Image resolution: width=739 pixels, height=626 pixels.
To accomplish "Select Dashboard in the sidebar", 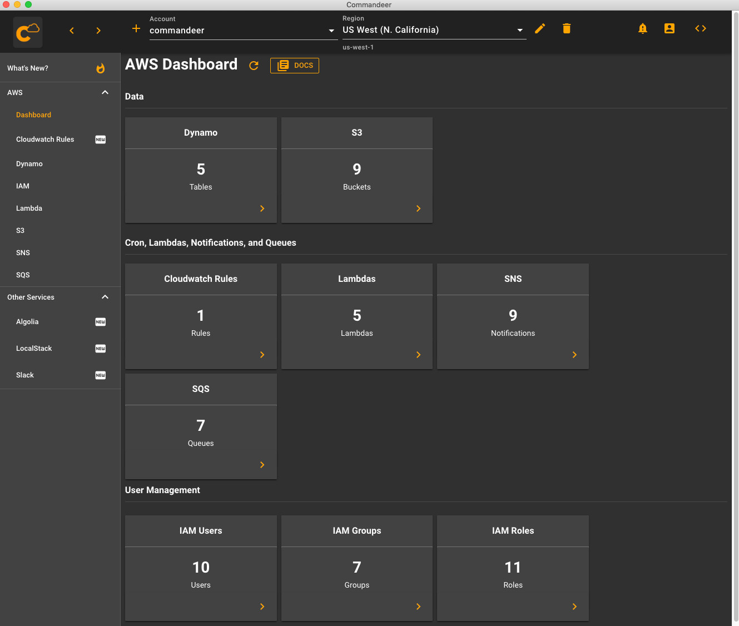I will click(x=33, y=115).
